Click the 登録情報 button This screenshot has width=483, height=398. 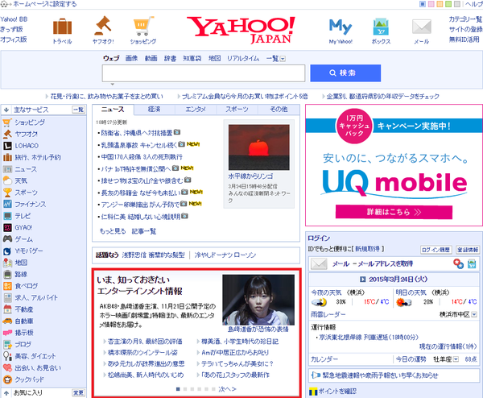click(467, 250)
